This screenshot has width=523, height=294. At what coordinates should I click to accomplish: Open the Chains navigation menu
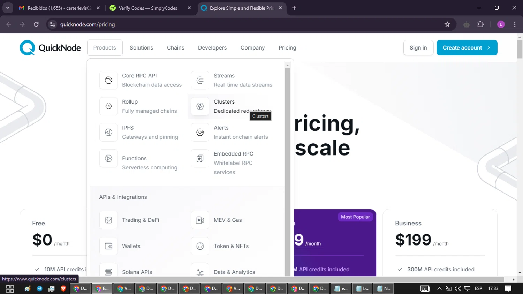pyautogui.click(x=176, y=48)
